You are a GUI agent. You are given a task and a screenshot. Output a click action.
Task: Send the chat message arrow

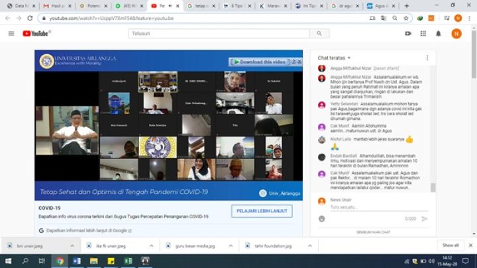425,218
